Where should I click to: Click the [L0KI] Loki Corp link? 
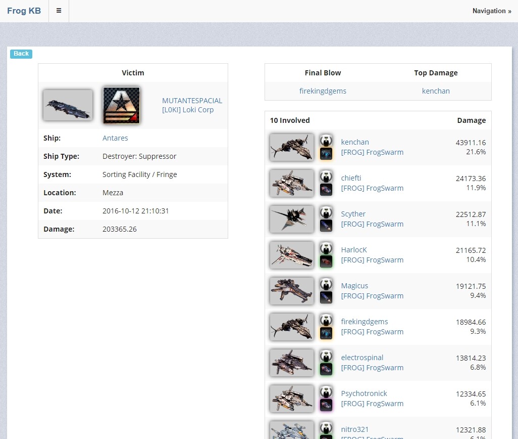pyautogui.click(x=188, y=110)
